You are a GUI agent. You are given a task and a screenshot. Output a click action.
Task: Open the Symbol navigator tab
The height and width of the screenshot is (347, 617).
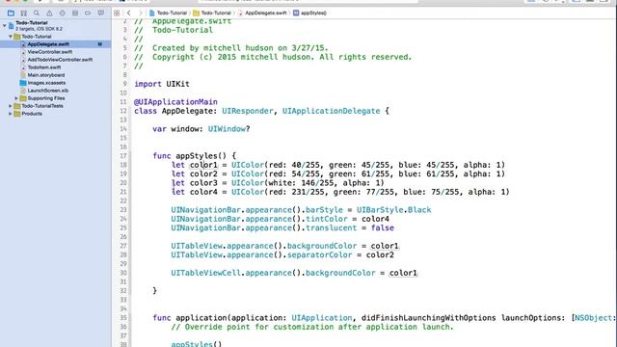pyautogui.click(x=23, y=13)
